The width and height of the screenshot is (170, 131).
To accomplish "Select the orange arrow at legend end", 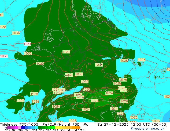I will coord(80,128).
